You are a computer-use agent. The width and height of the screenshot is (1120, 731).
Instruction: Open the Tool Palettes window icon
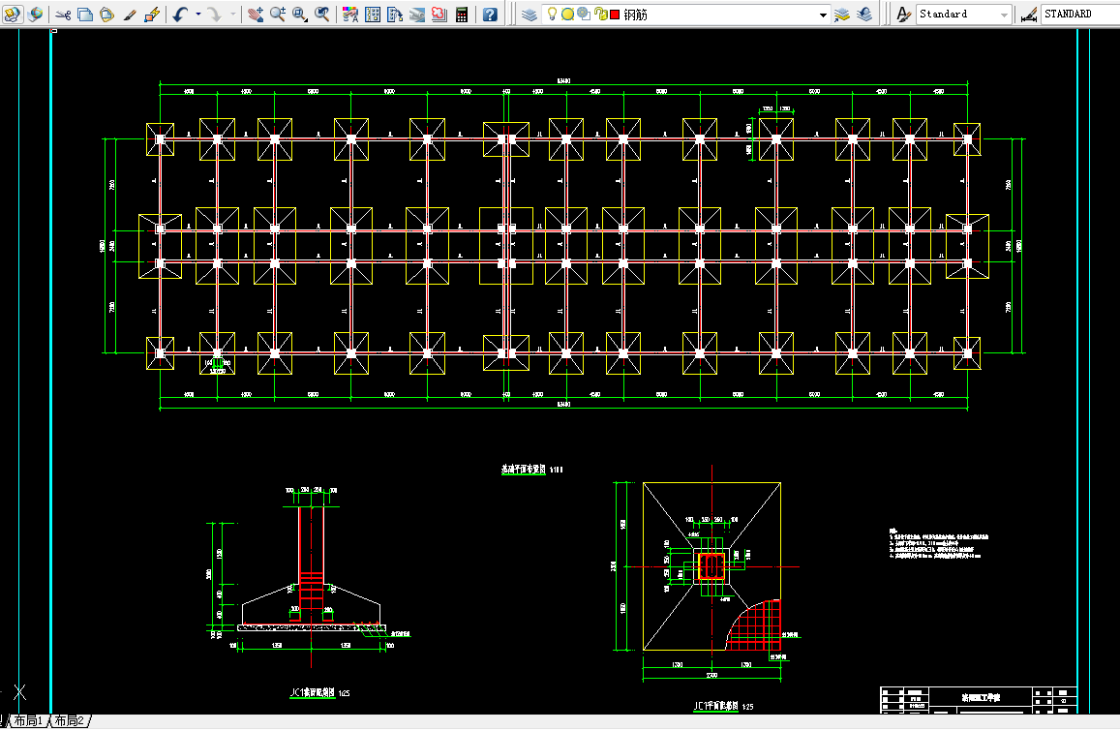tap(394, 14)
